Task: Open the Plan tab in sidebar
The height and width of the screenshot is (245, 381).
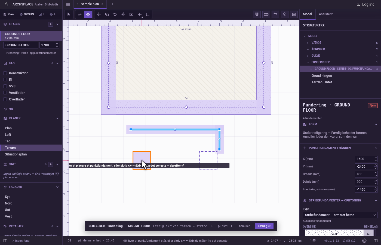Action: click(9, 14)
